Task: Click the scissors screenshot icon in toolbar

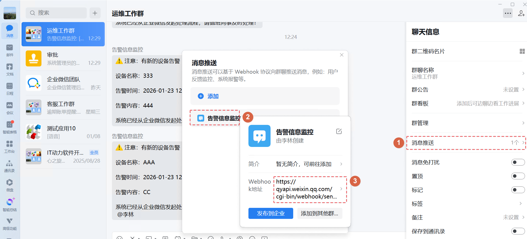Action: [x=132, y=238]
